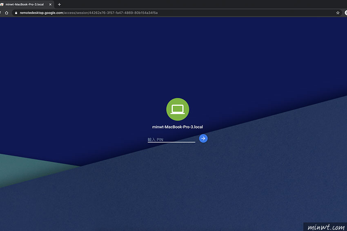Click the blue arrow connect button

pyautogui.click(x=203, y=138)
